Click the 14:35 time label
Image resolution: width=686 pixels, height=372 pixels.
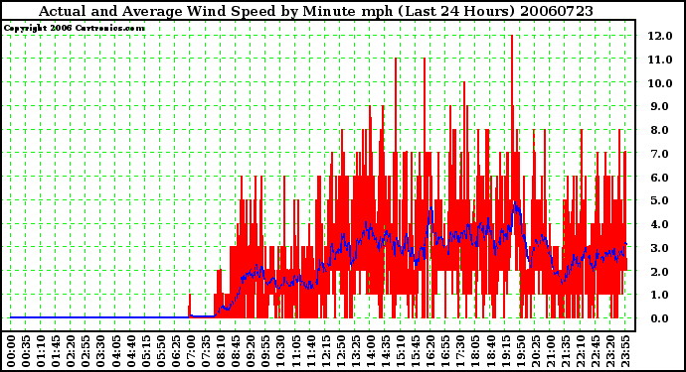(385, 351)
